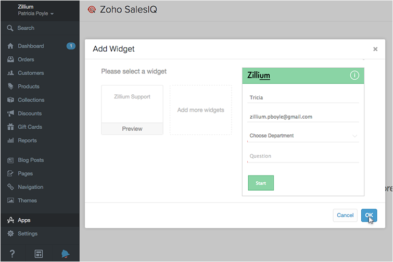This screenshot has width=393, height=262.
Task: Click the Gift Cards present icon
Action: coord(10,127)
